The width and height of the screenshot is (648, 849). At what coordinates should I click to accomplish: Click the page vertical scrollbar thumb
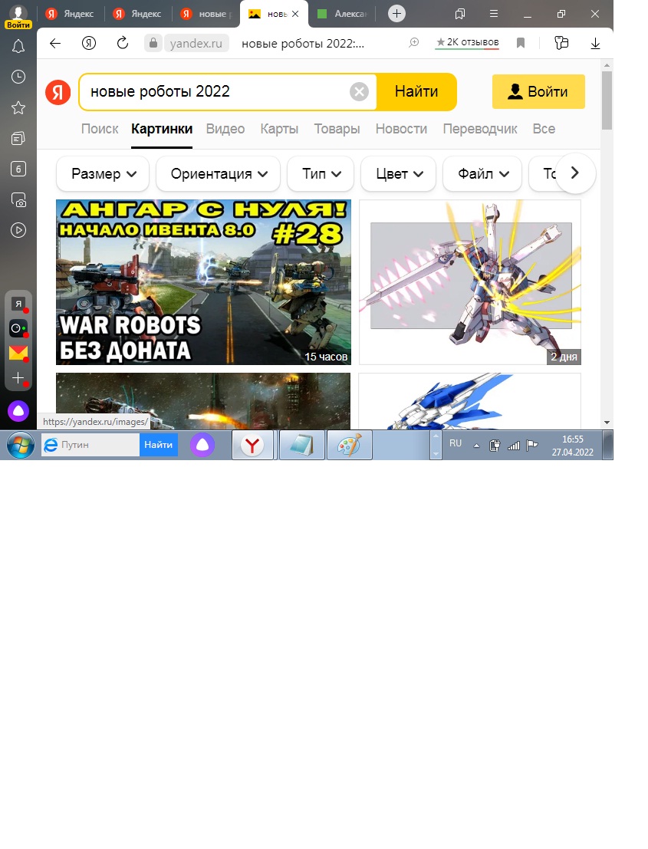pos(607,100)
